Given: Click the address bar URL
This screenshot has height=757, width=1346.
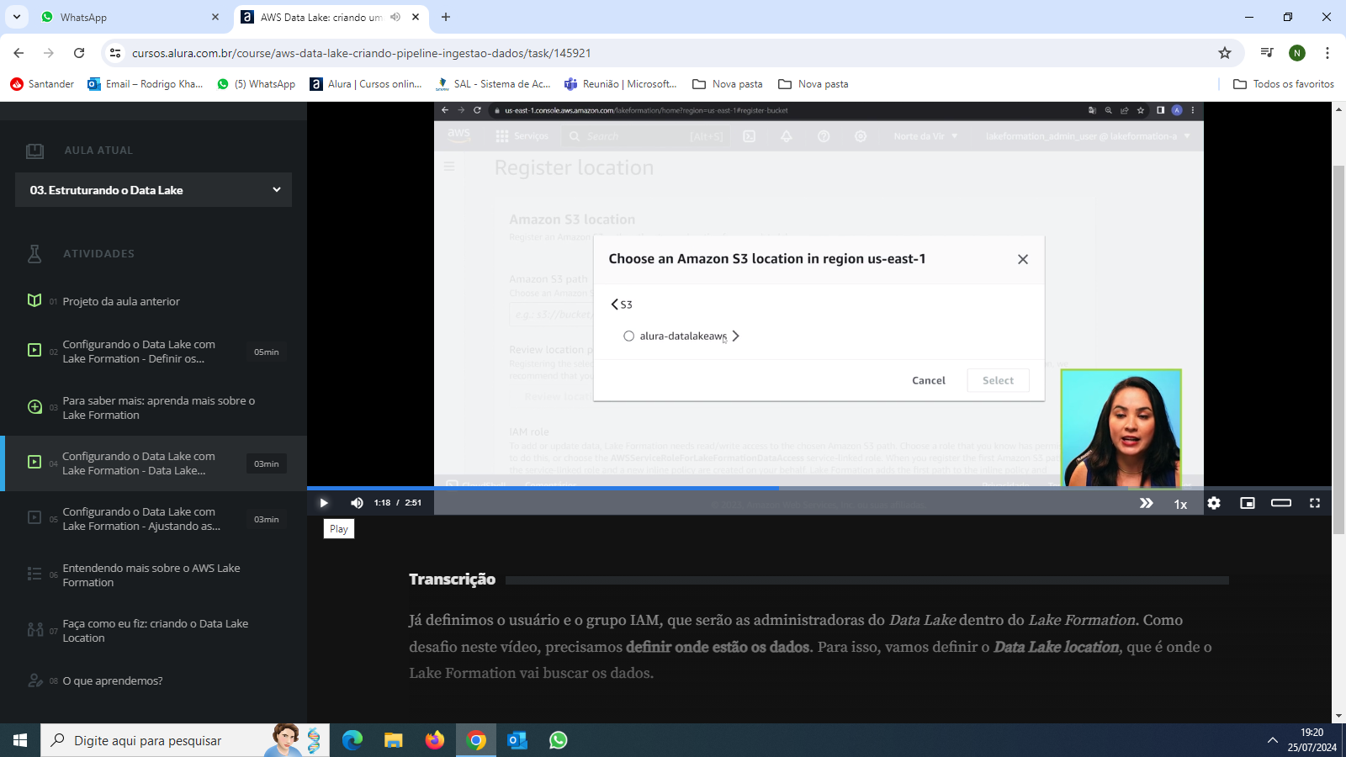Looking at the screenshot, I should tap(362, 53).
